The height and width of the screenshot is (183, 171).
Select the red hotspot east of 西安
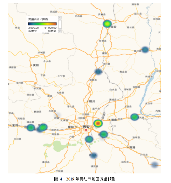(x=98, y=123)
